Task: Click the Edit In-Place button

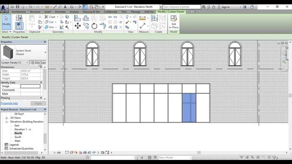Action: tap(173, 22)
